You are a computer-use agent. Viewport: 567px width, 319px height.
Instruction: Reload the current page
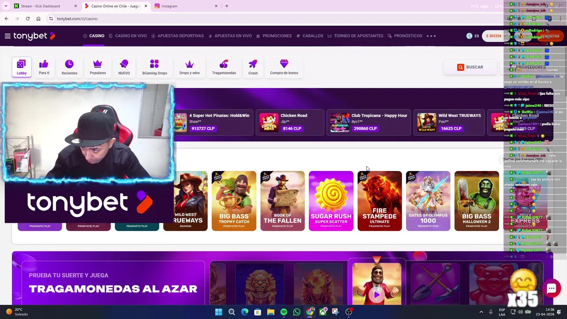[27, 19]
